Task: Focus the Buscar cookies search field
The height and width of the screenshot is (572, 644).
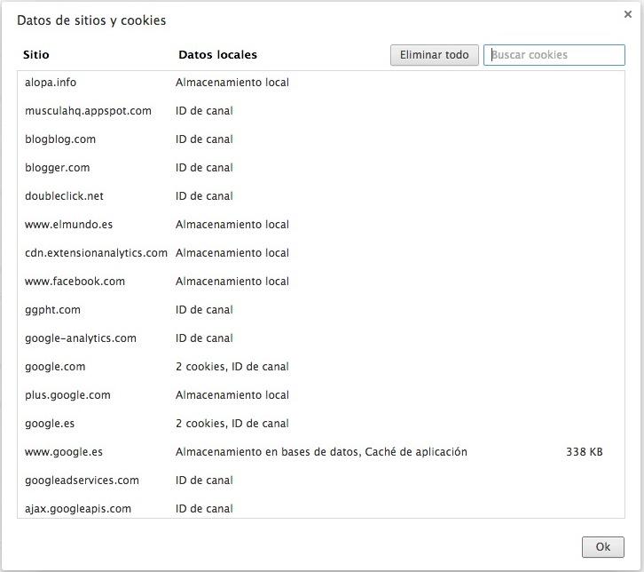Action: 554,55
